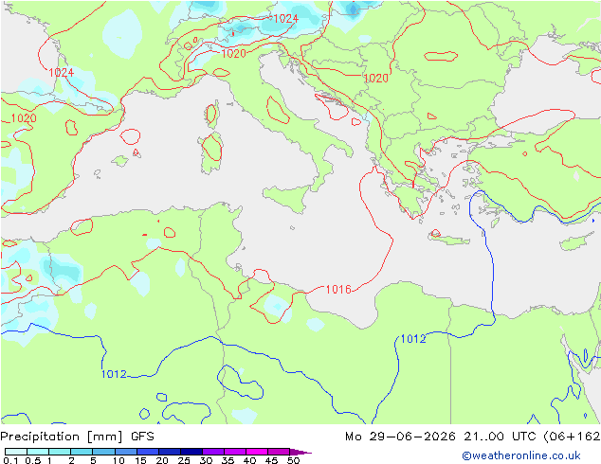
Task: Click the legend value '10'
Action: pyautogui.click(x=118, y=460)
